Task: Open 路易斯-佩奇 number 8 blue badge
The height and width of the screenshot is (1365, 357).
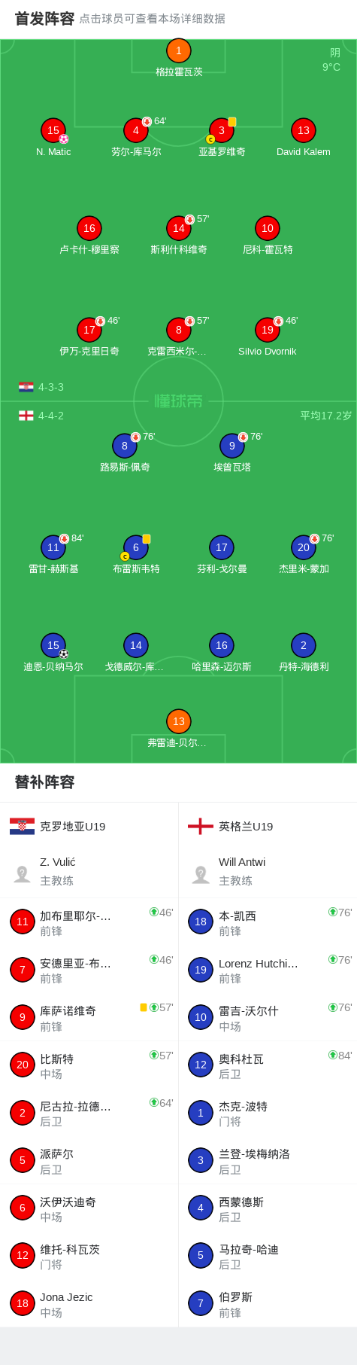Action: [x=124, y=446]
